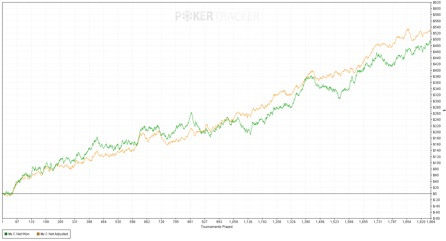Click the PokerTracker watermark logo
Image resolution: width=446 pixels, height=241 pixels.
point(217,16)
